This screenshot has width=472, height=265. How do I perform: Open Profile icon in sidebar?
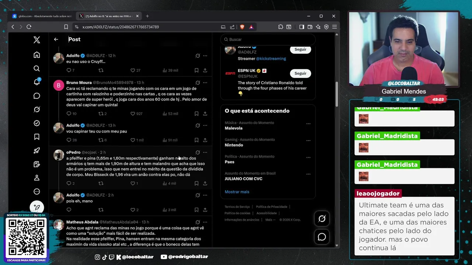point(37,178)
